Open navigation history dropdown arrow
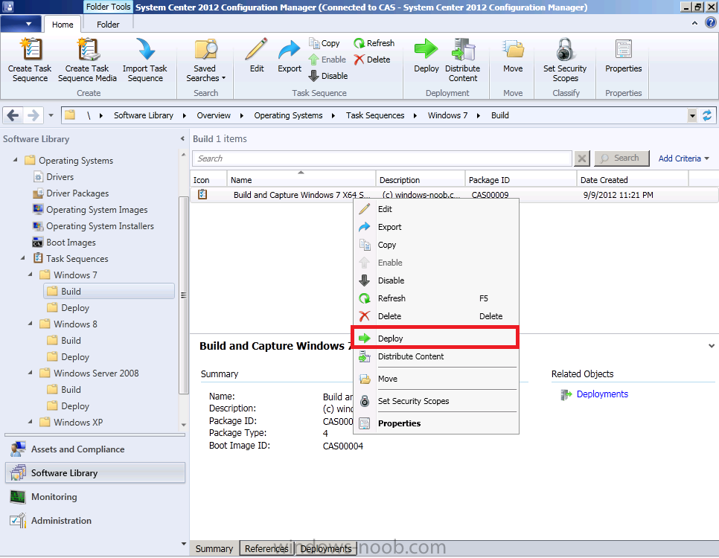Viewport: 719px width, 558px height. pos(51,115)
